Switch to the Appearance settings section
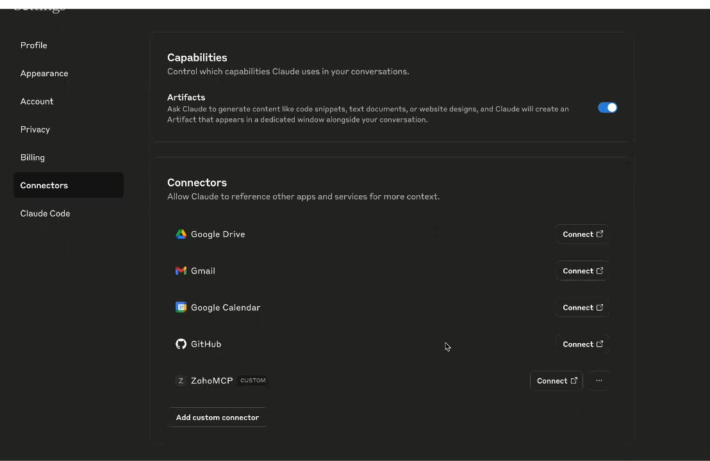This screenshot has width=710, height=461. tap(44, 73)
